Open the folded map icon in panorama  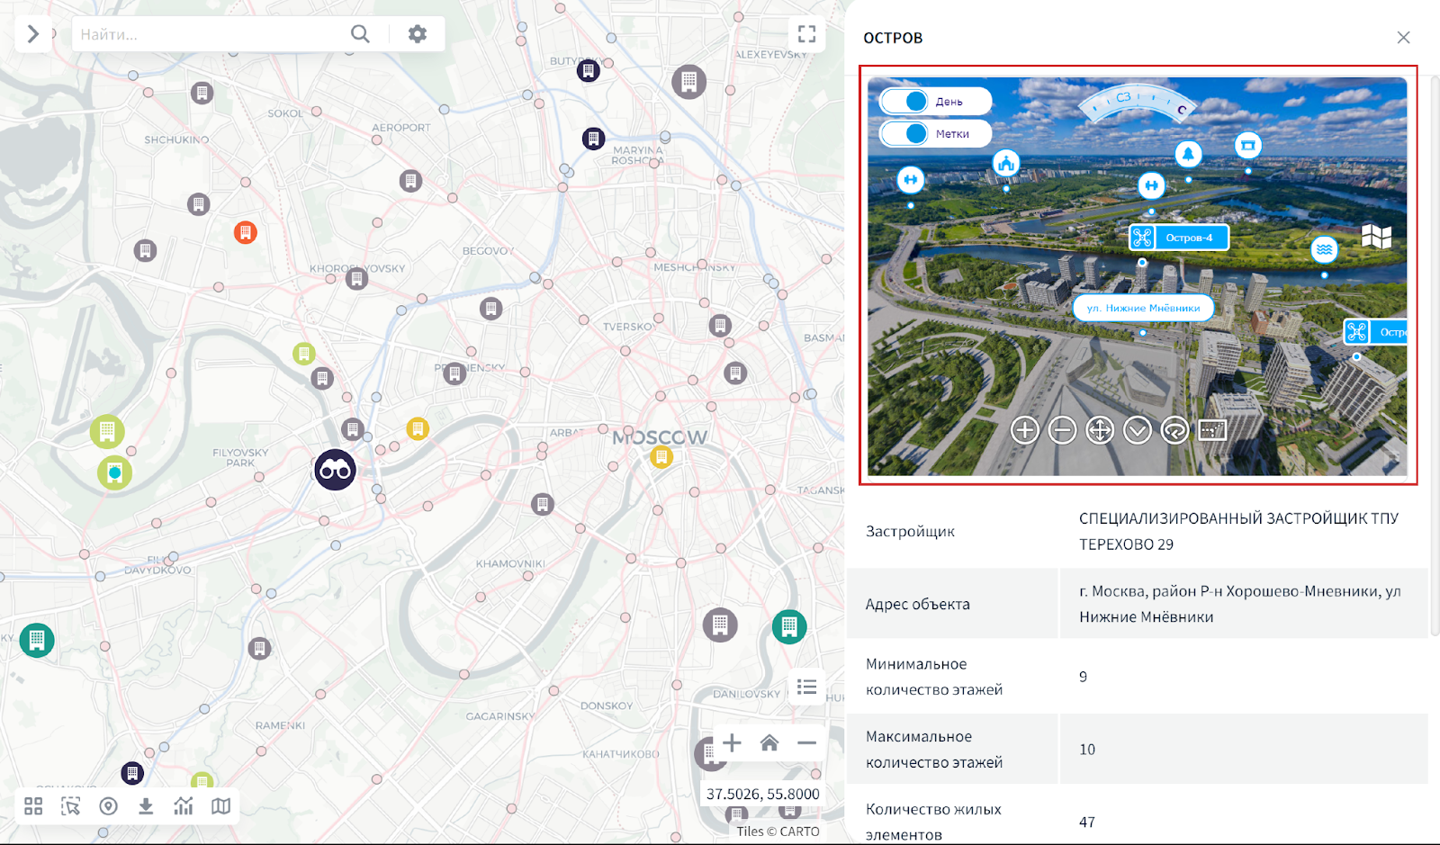(1377, 237)
